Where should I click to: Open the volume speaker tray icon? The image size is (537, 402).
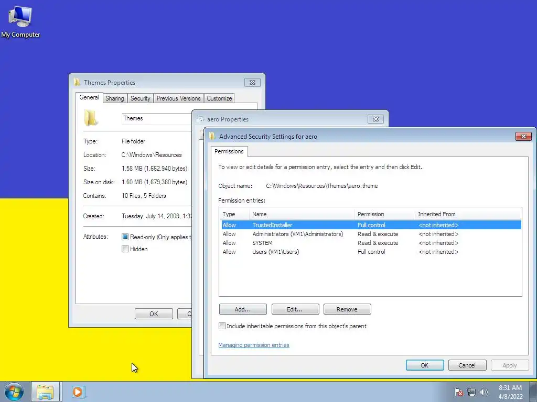[484, 392]
